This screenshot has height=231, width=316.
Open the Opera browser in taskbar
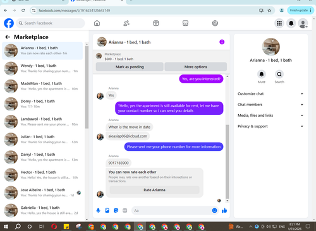[54, 227]
